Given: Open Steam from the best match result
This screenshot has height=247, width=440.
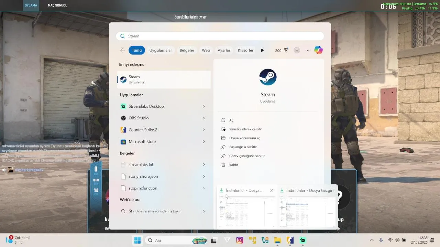Looking at the screenshot, I should pos(164,79).
